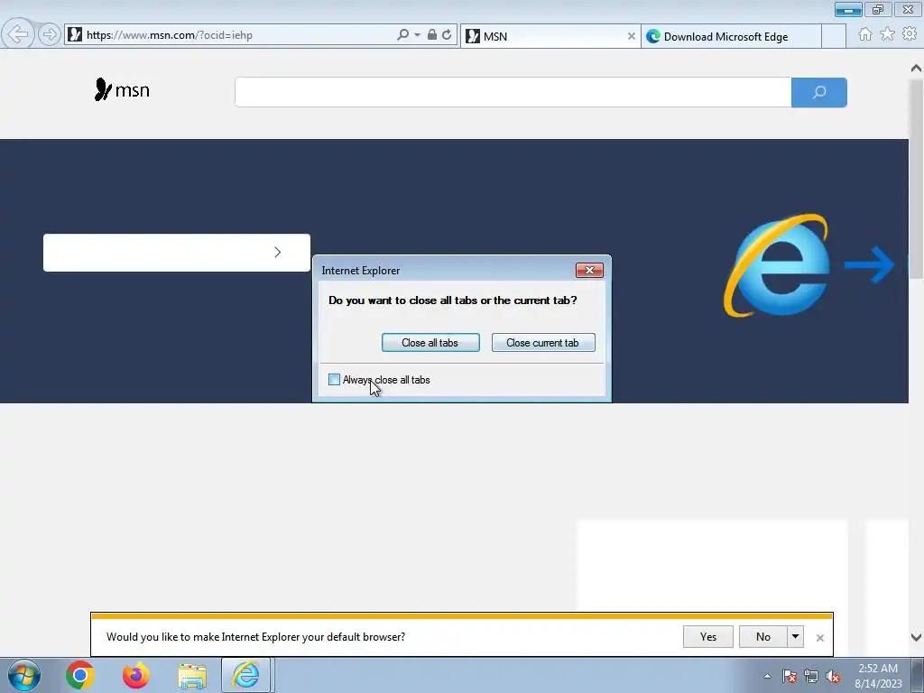Restore down the Internet Explorer window

point(878,9)
